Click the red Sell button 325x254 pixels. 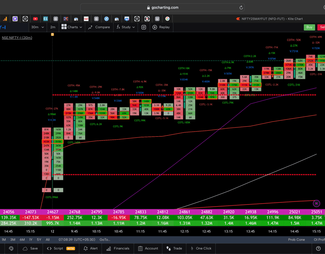(321, 27)
